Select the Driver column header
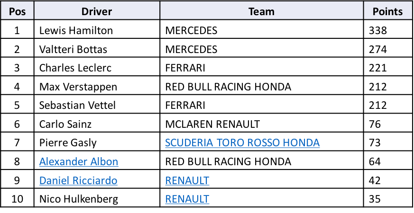This screenshot has width=414, height=213. [97, 11]
